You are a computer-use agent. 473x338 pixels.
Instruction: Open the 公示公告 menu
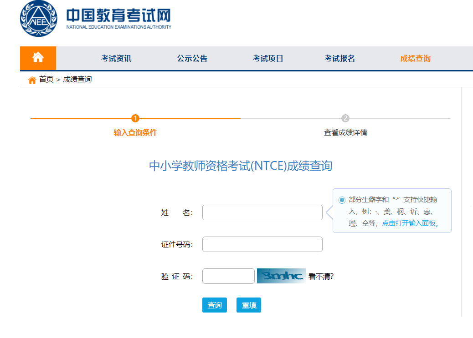point(192,58)
